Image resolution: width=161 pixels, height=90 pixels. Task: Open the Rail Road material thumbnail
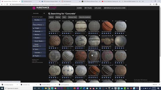coord(94,56)
